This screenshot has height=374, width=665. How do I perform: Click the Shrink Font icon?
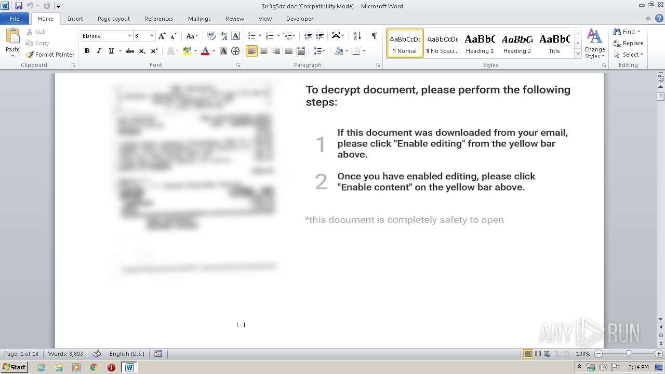pos(174,36)
